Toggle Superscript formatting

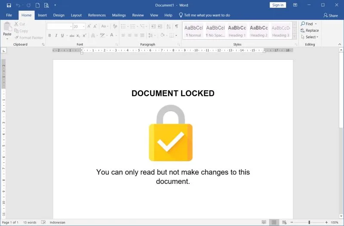[x=84, y=36]
